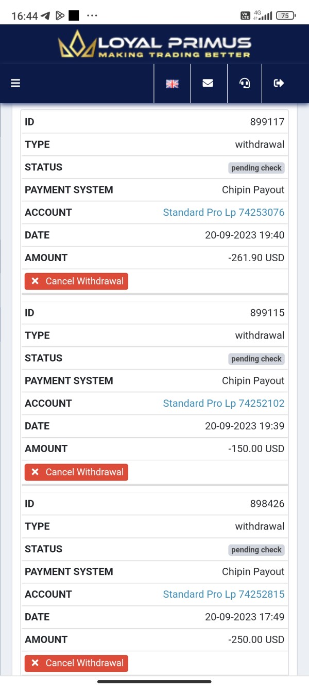309x688 pixels.
Task: Open messages envelope icon
Action: click(x=208, y=83)
